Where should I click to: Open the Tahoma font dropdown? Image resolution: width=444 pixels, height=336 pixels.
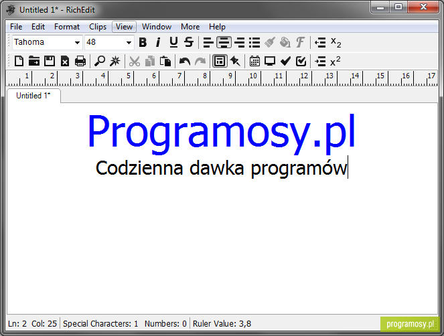(x=77, y=43)
